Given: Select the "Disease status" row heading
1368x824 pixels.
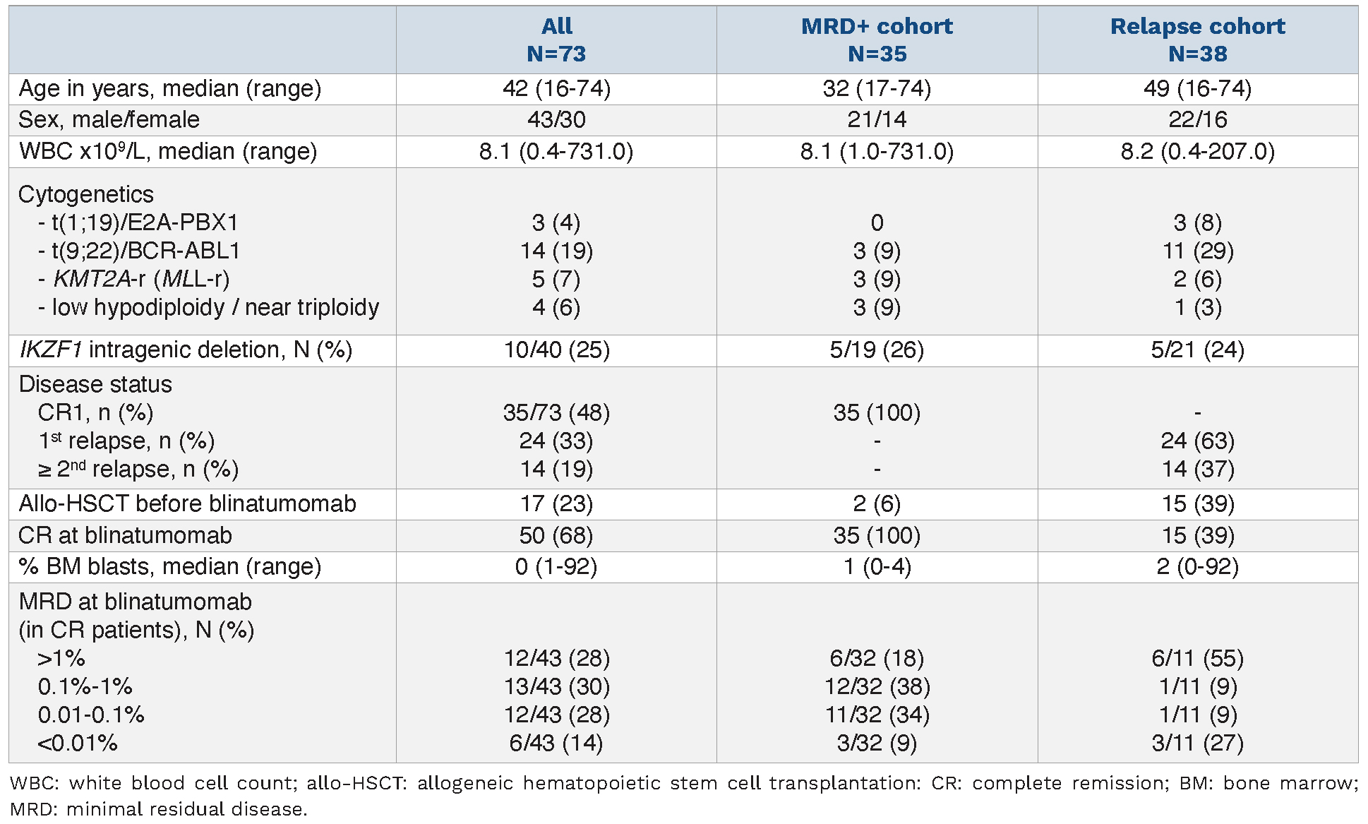Looking at the screenshot, I should pyautogui.click(x=95, y=384).
